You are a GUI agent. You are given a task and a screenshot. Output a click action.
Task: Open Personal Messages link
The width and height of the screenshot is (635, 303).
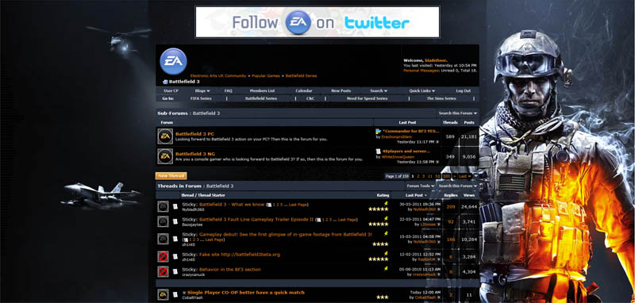tap(421, 71)
